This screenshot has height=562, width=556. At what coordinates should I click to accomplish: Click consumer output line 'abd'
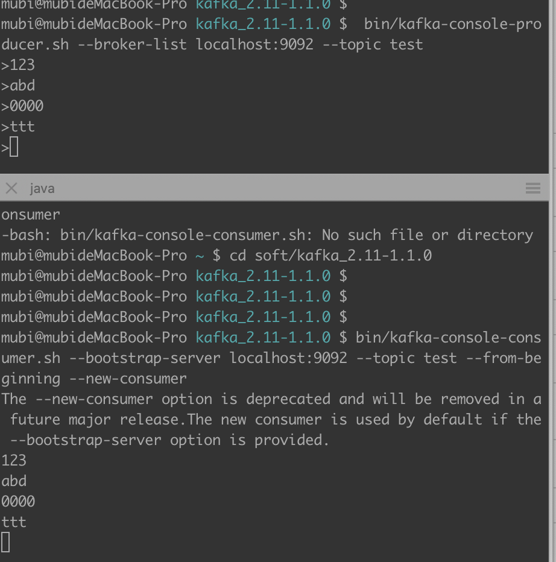[14, 481]
